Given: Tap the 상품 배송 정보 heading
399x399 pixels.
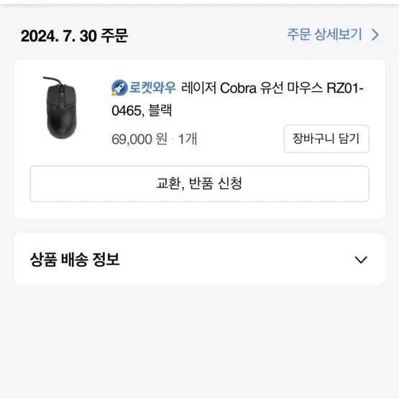Looking at the screenshot, I should point(75,260).
